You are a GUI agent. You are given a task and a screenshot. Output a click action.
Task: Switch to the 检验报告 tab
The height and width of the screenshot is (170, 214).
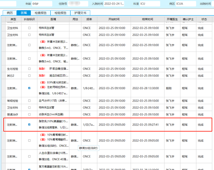[60, 13]
